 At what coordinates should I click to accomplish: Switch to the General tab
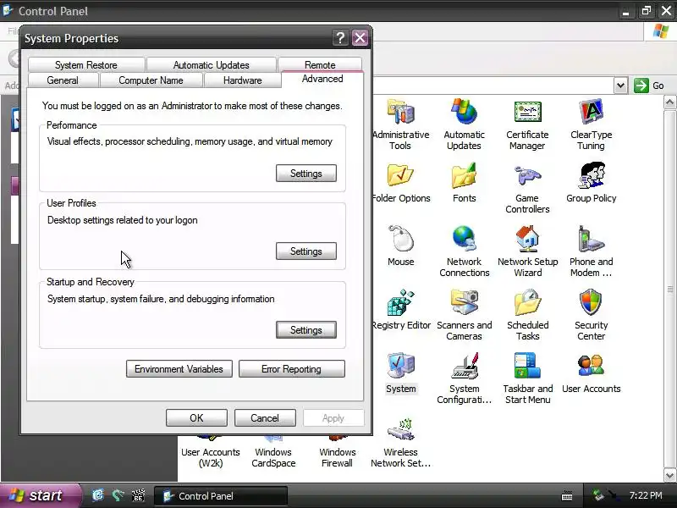pos(63,80)
